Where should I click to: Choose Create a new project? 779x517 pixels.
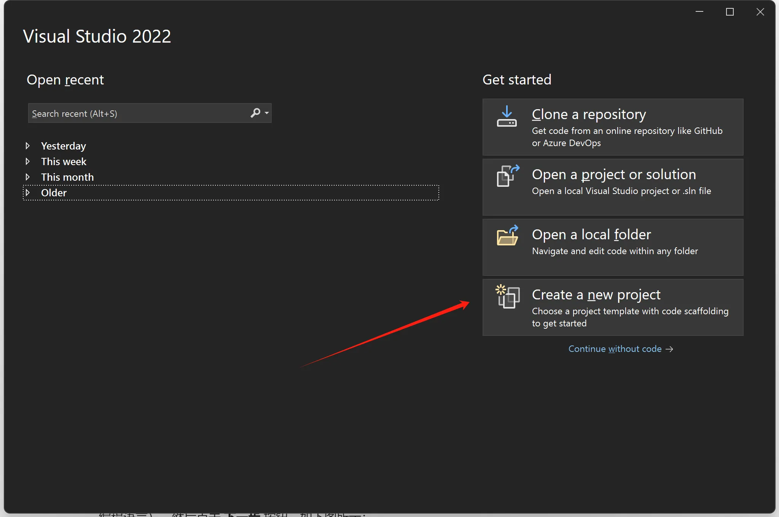[x=613, y=307]
